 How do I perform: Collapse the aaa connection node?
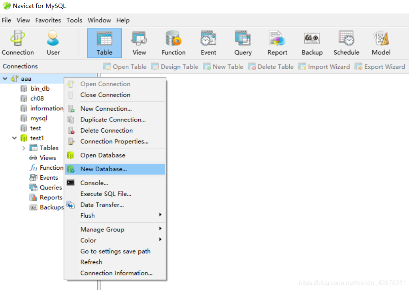coord(5,78)
